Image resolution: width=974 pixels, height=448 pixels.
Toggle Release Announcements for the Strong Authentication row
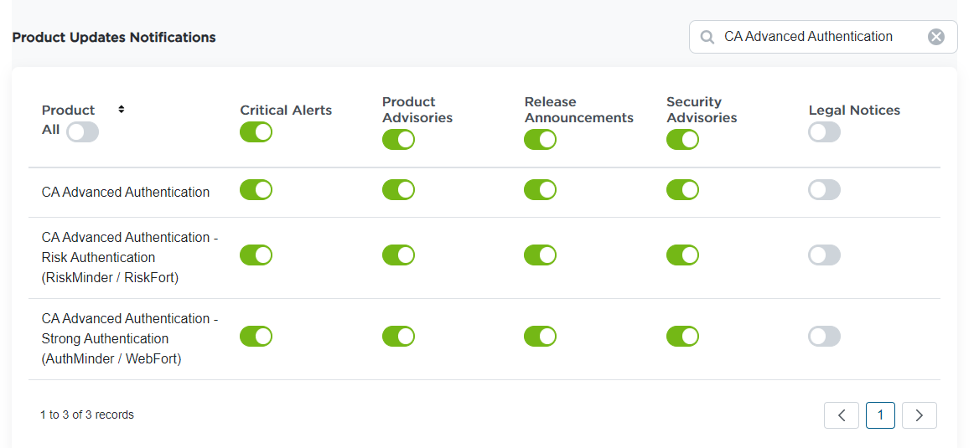[x=540, y=337]
